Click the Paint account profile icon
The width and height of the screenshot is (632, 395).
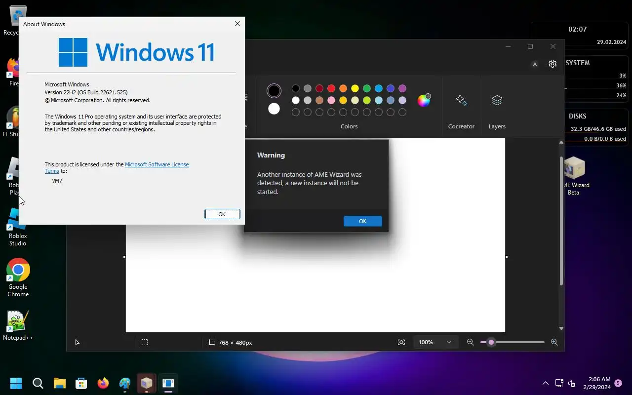pyautogui.click(x=535, y=64)
